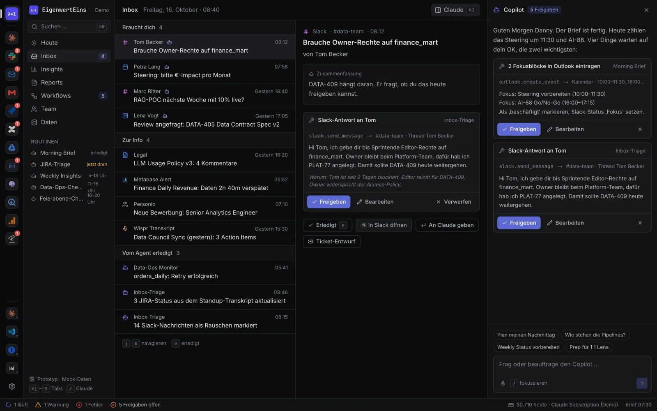This screenshot has width=657, height=411.
Task: Click 'In Slack öffnen'
Action: [384, 225]
